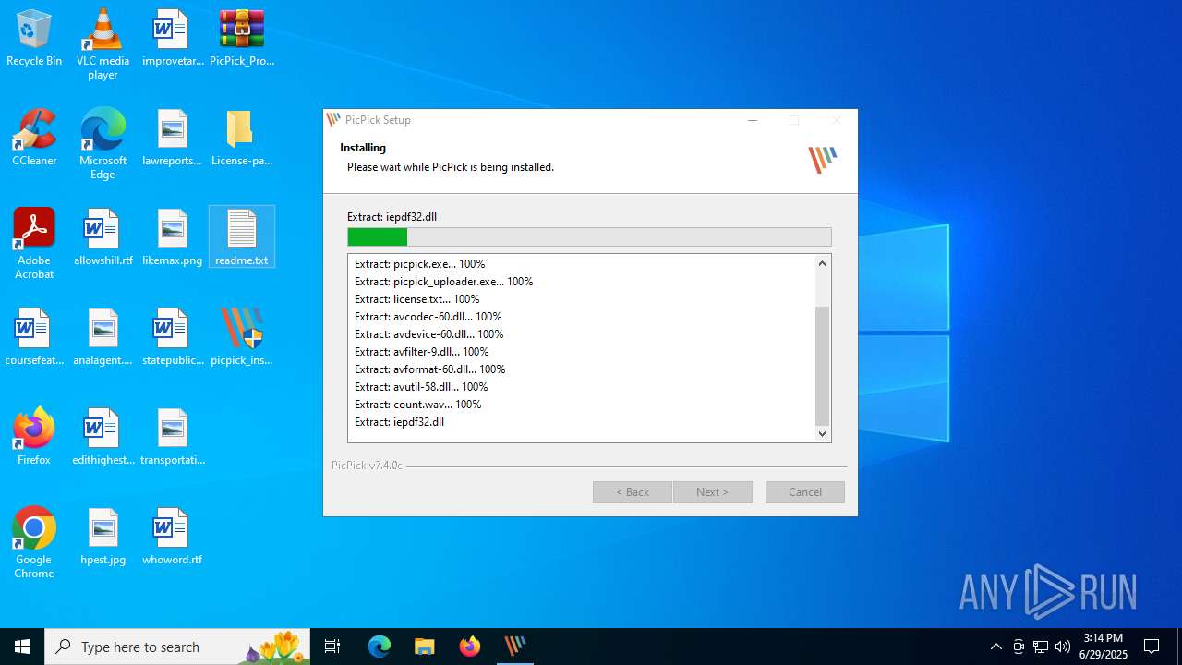Screen dimensions: 1182x665
Task: Select the improvetar Word document icon
Action: (173, 39)
